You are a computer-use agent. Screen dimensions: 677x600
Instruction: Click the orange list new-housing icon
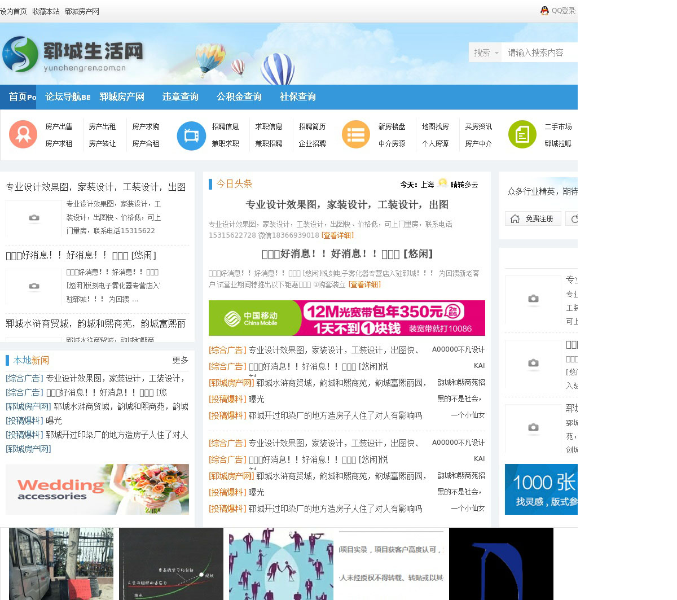click(356, 135)
